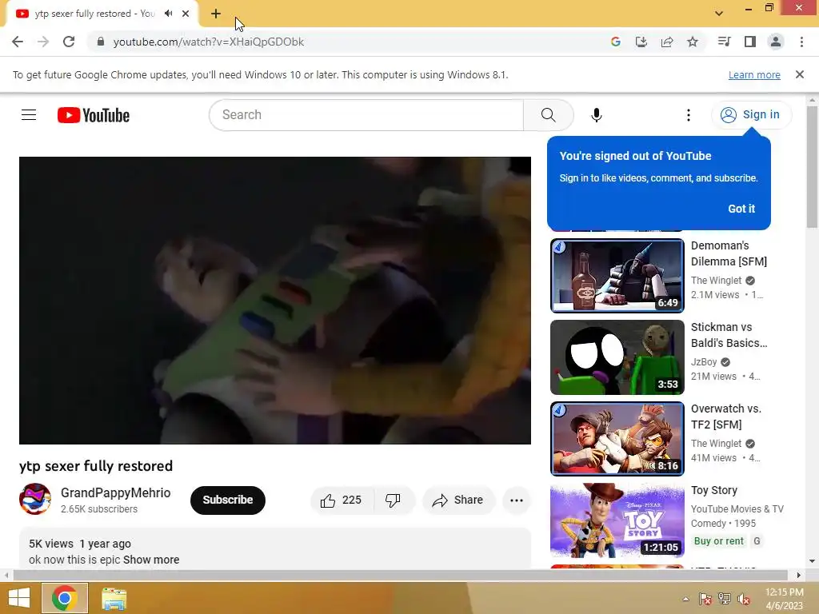Go forward using the browser arrow

(43, 42)
